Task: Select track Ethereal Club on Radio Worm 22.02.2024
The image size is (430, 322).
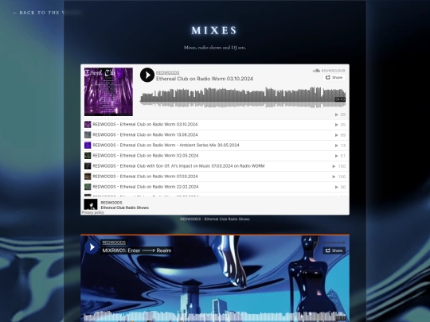Action: click(x=215, y=187)
